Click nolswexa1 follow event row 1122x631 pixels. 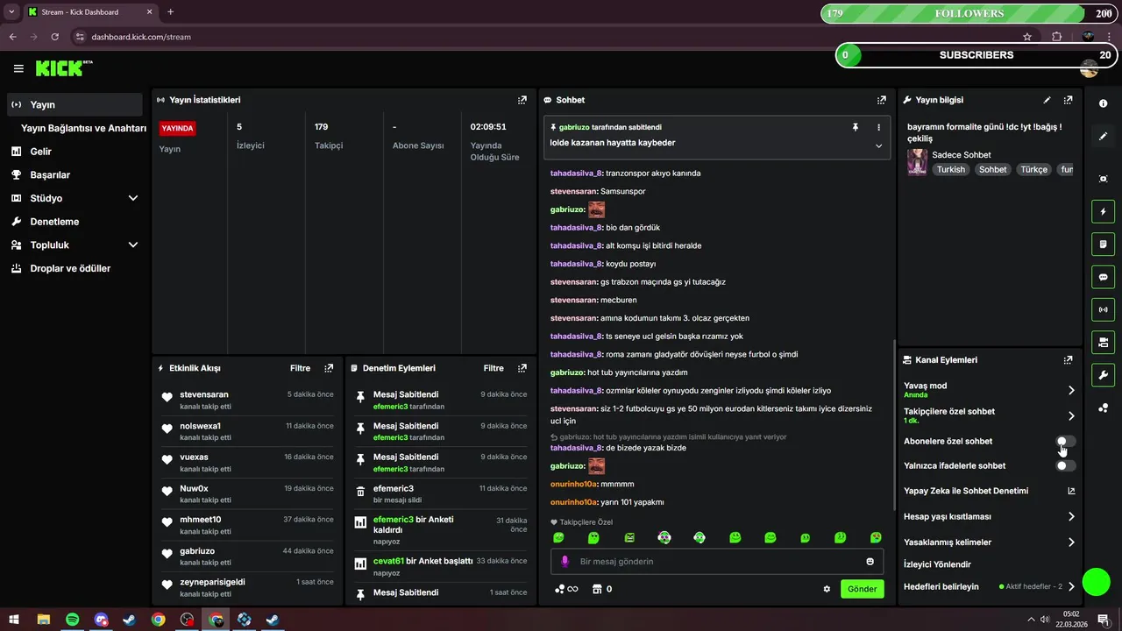[247, 431]
